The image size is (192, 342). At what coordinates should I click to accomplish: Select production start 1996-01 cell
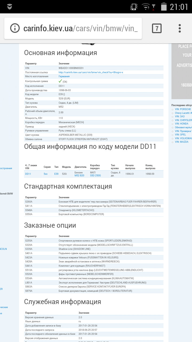130,174
